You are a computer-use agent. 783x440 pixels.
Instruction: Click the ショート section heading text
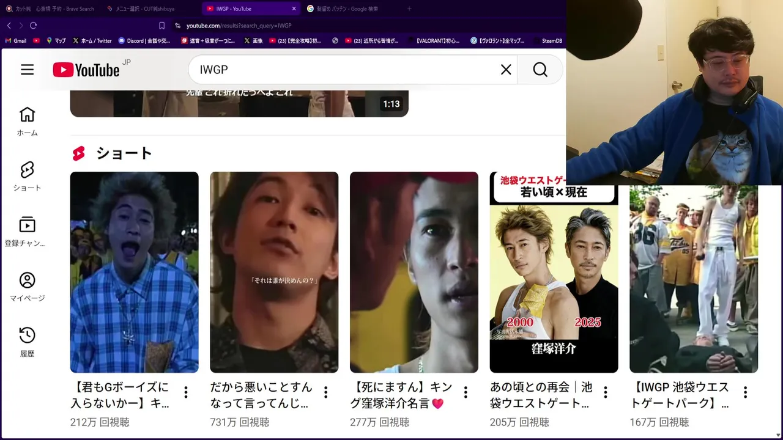pos(124,153)
